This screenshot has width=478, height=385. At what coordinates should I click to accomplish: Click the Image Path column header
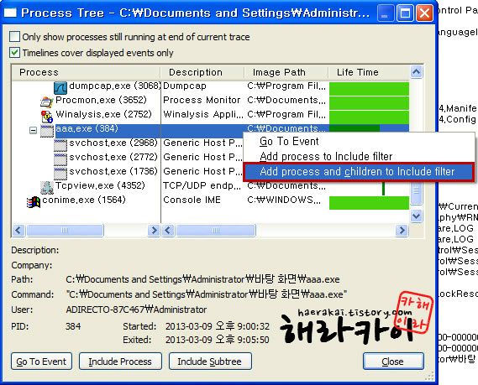tap(286, 72)
